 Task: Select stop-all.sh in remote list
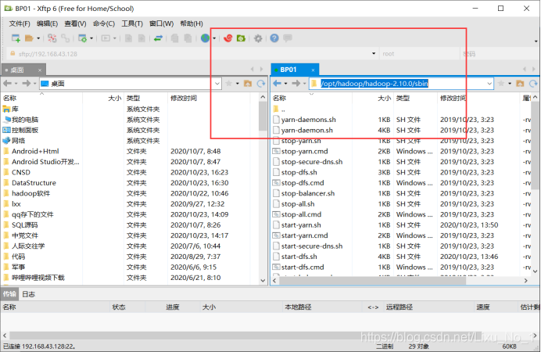coord(298,204)
